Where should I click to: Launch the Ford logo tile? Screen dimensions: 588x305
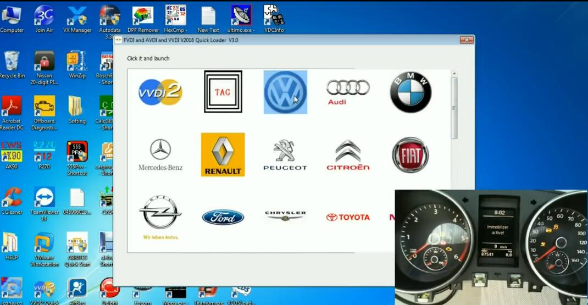(223, 217)
